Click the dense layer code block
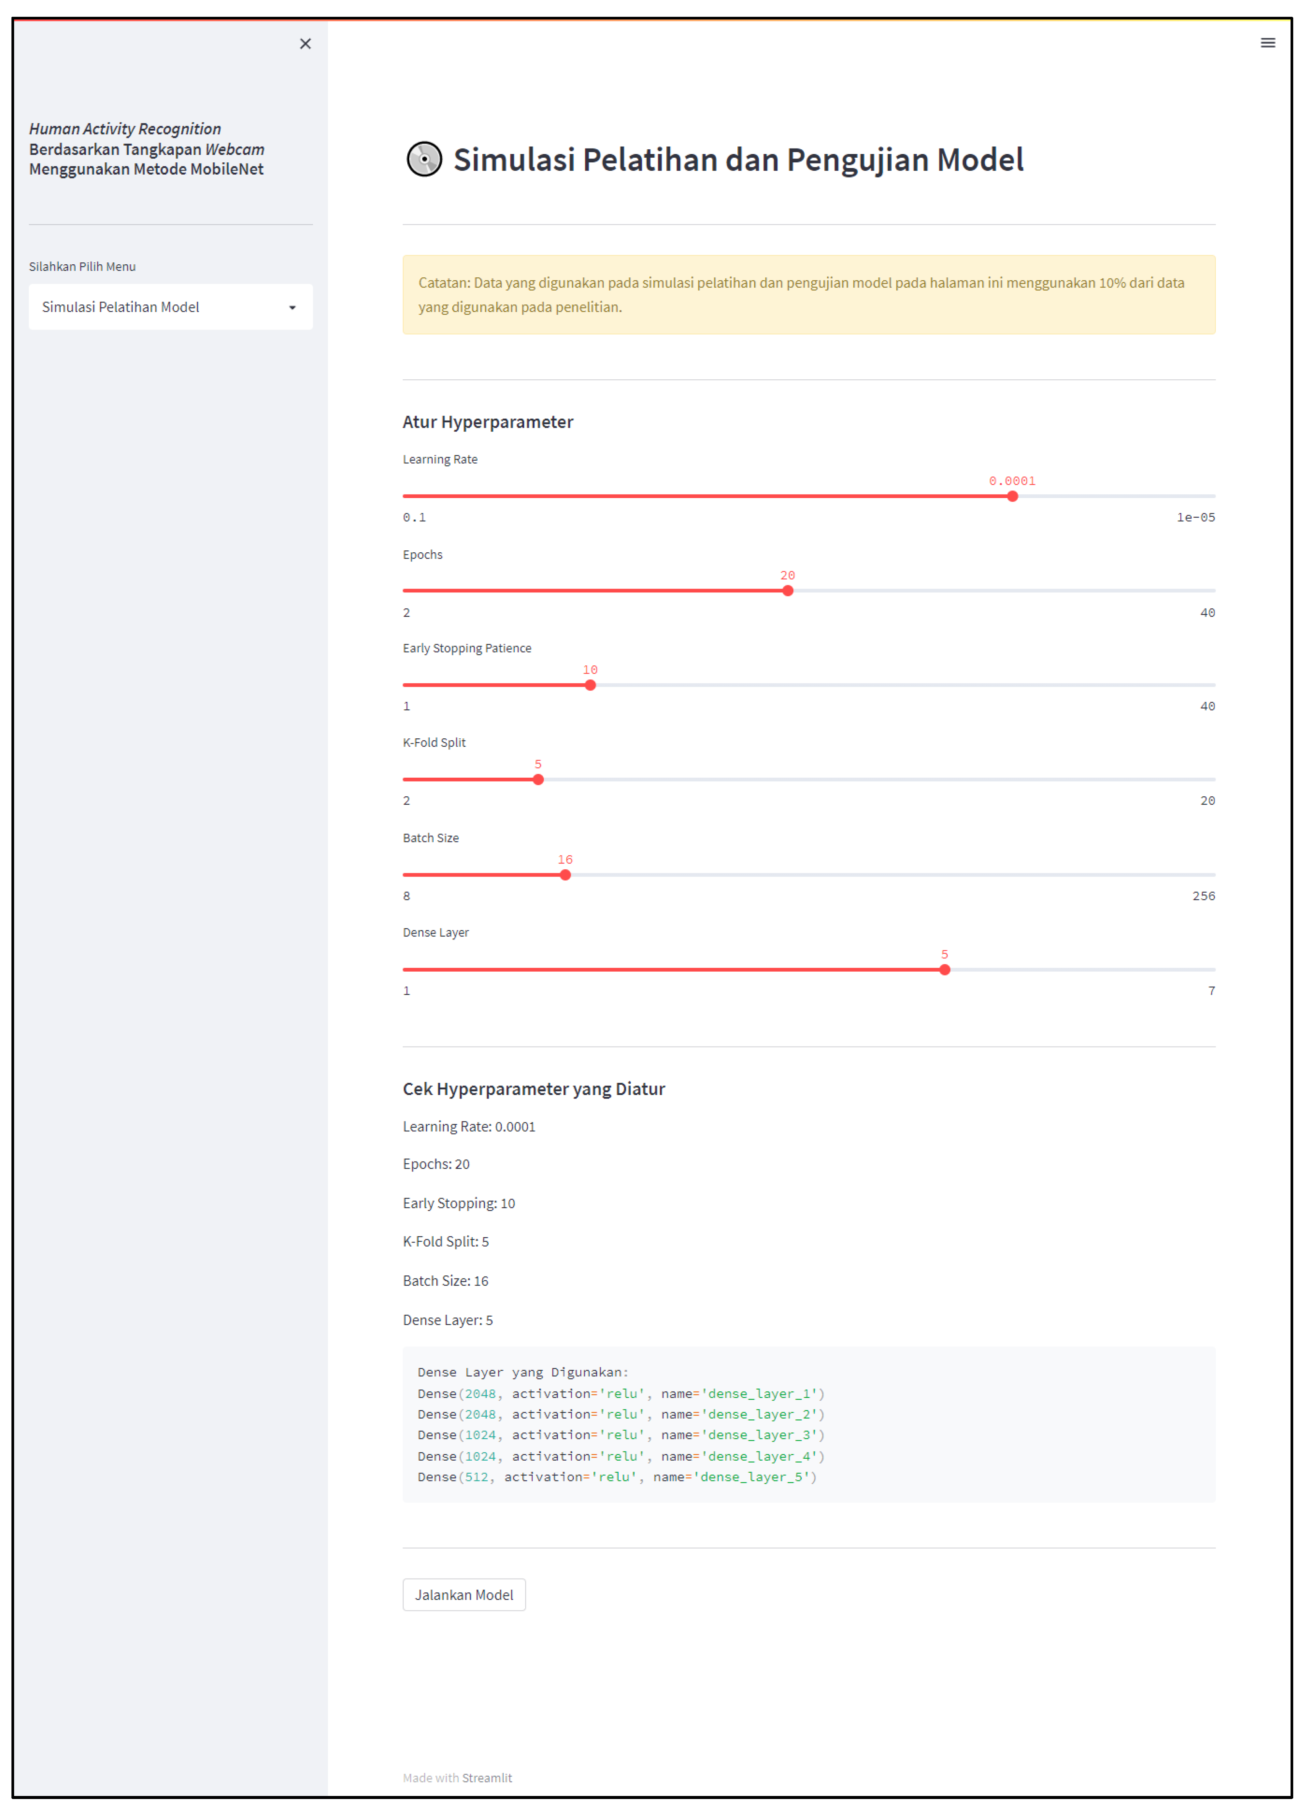This screenshot has height=1812, width=1302. pyautogui.click(x=808, y=1425)
